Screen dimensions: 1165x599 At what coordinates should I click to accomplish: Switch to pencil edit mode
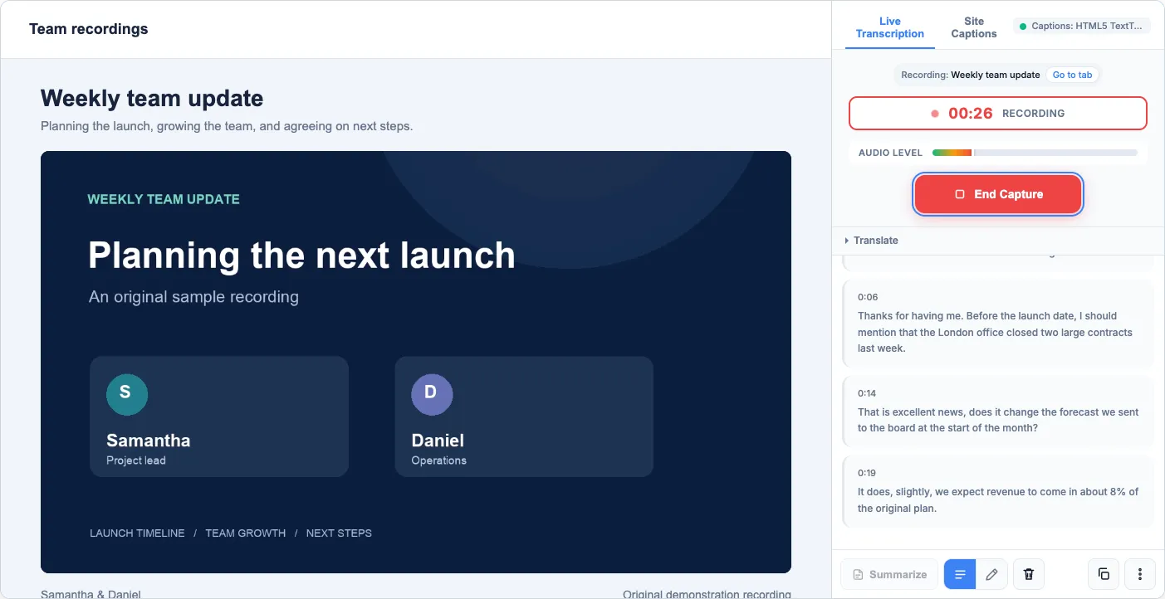tap(991, 574)
